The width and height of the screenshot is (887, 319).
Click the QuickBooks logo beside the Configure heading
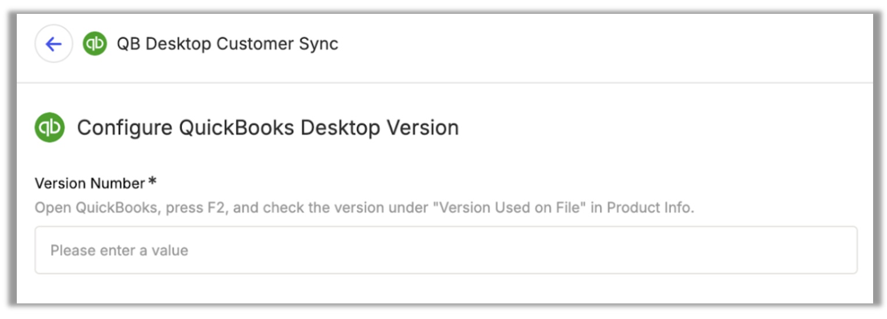[50, 128]
